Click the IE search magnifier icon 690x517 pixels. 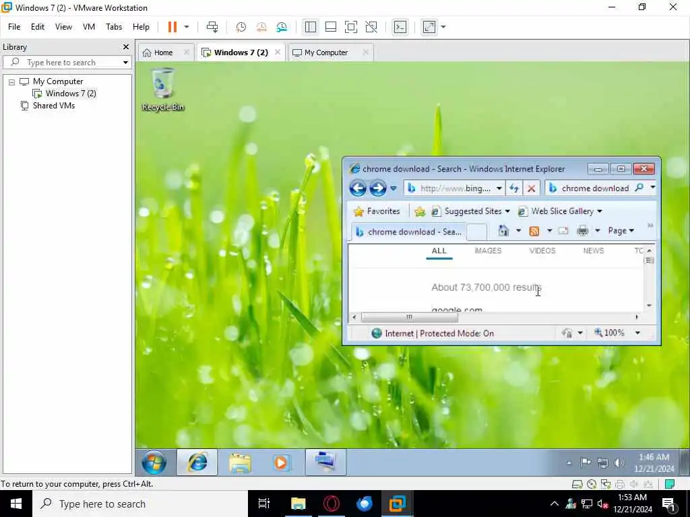click(639, 188)
